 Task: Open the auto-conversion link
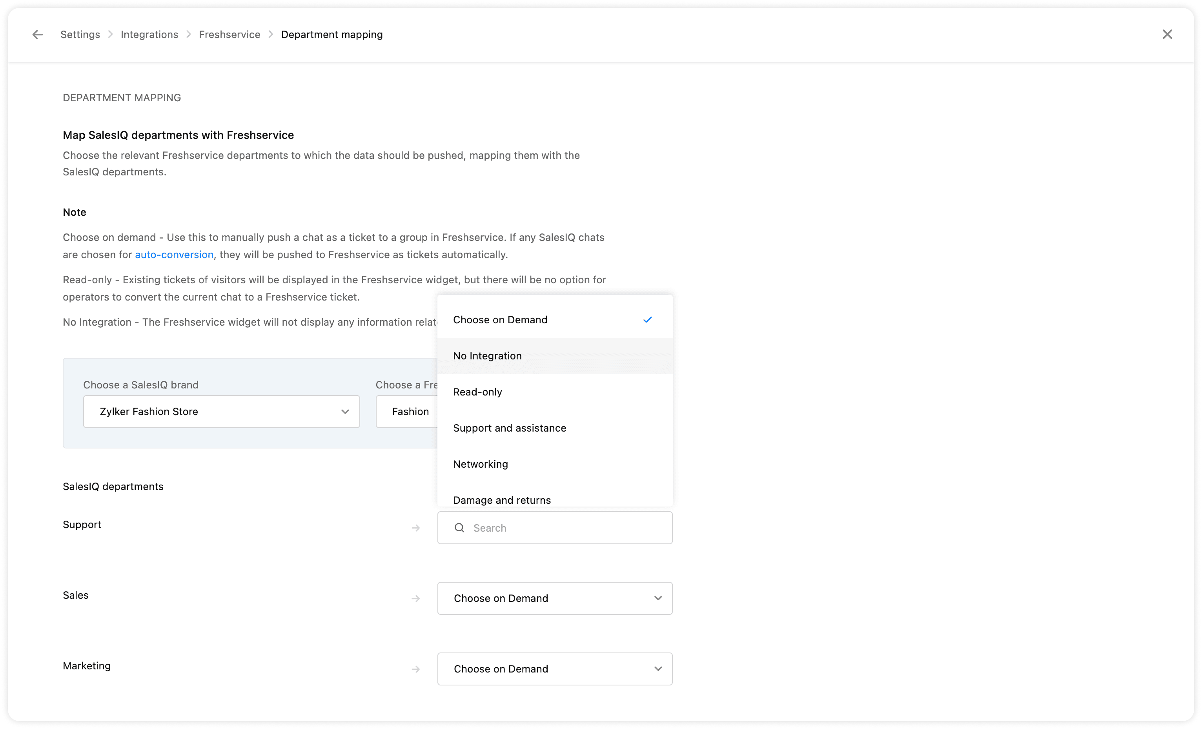(x=174, y=255)
